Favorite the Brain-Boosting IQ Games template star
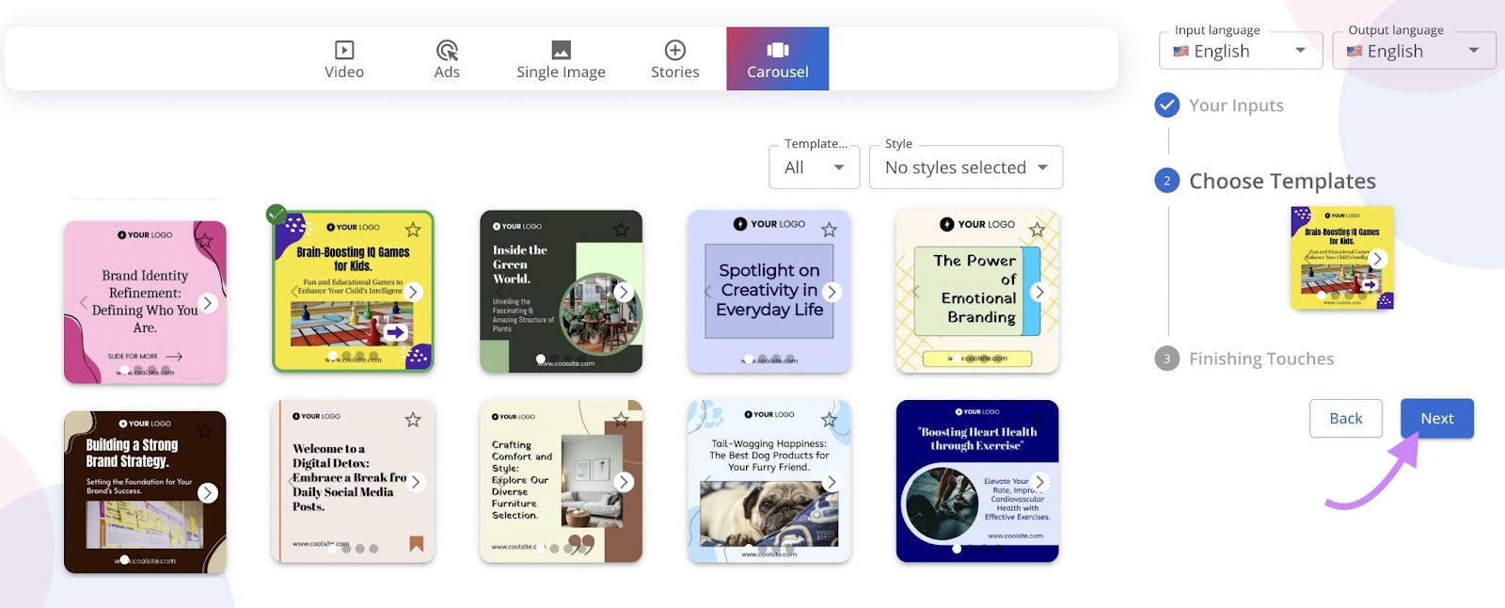This screenshot has width=1505, height=608. 413,230
